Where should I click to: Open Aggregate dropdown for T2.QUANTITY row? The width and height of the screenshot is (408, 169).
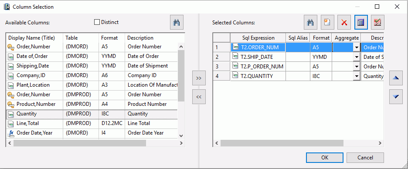[356, 76]
